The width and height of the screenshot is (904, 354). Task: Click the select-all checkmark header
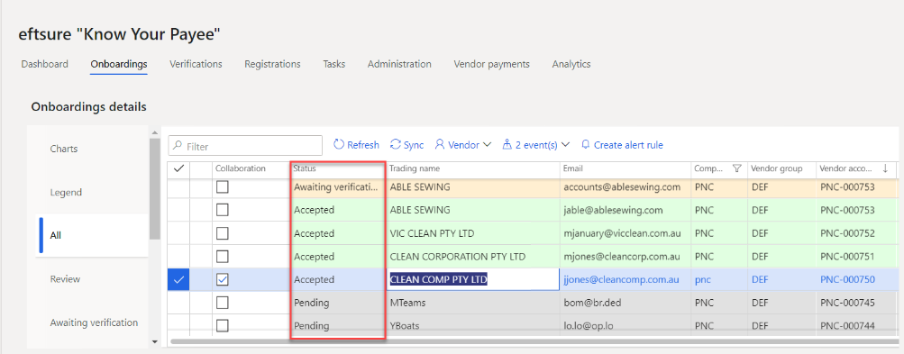[x=178, y=168]
